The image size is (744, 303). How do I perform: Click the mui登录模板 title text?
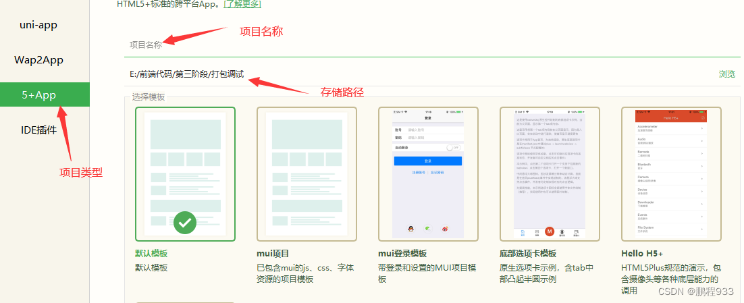click(x=402, y=253)
